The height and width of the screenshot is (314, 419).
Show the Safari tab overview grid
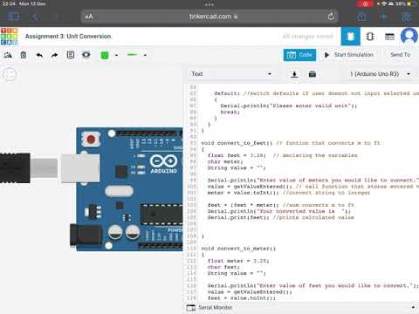pyautogui.click(x=406, y=17)
